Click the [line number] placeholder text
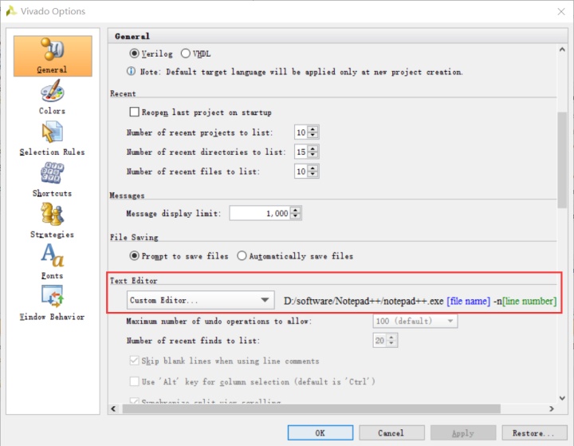The height and width of the screenshot is (446, 574). coord(529,301)
